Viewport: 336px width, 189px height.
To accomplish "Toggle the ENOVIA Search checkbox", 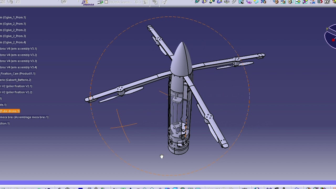I will click(106, 2).
